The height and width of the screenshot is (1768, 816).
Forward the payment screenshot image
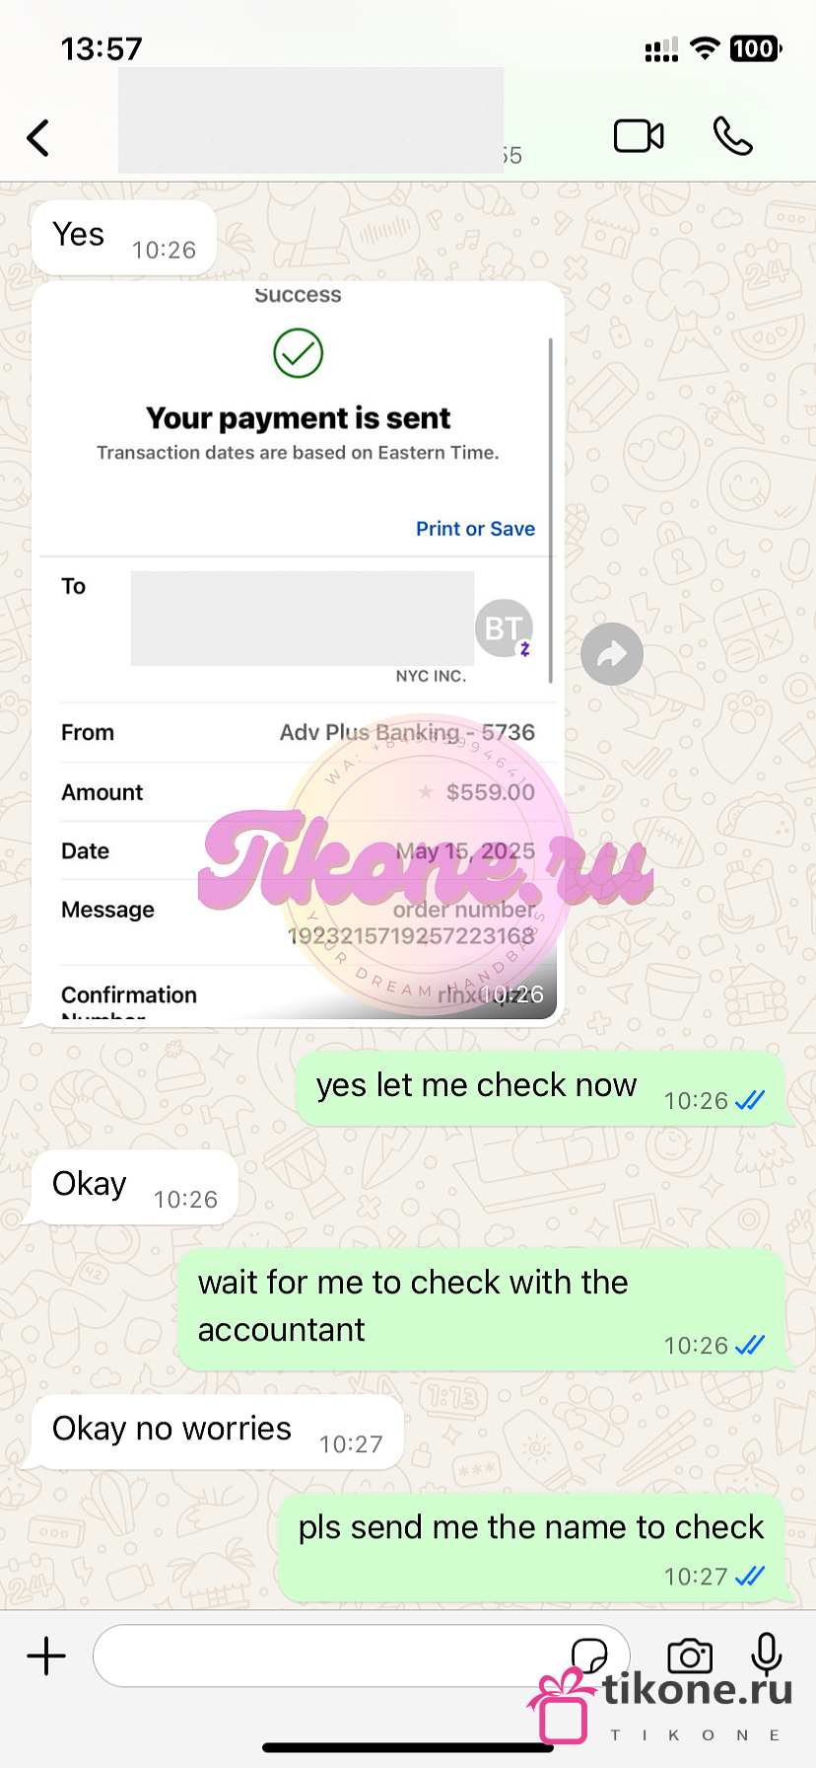pos(612,654)
